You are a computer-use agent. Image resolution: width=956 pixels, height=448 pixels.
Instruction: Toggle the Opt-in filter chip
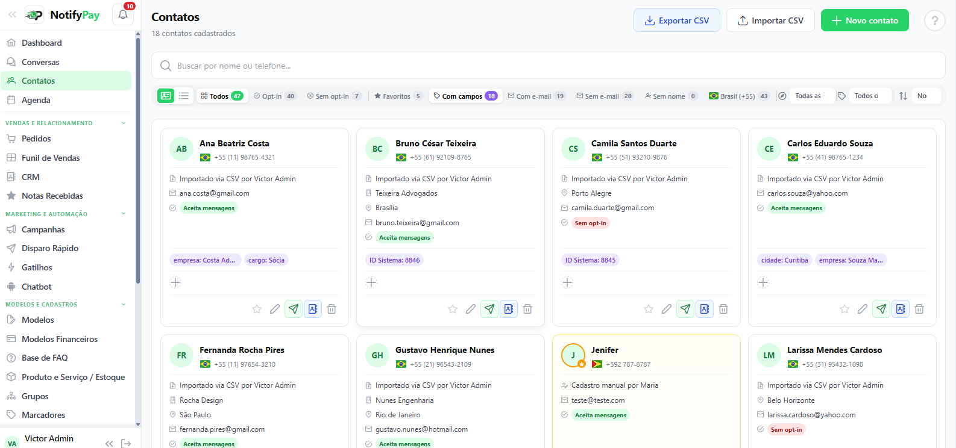point(275,96)
